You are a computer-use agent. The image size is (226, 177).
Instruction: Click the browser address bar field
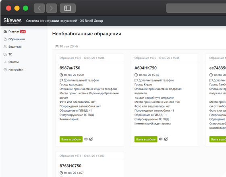196,8
